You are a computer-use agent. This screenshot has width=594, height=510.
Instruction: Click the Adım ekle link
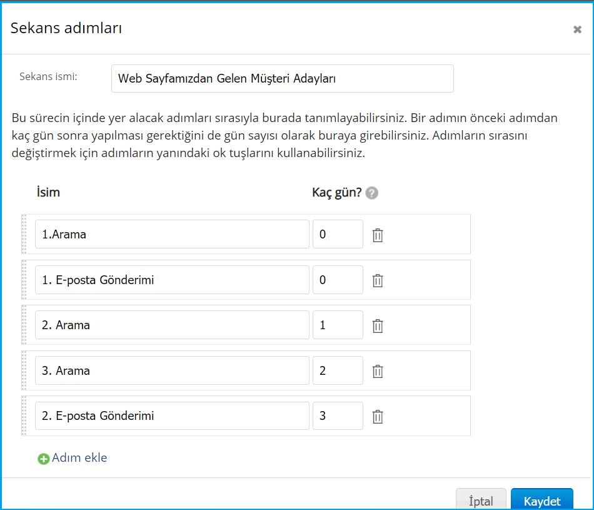tap(79, 457)
